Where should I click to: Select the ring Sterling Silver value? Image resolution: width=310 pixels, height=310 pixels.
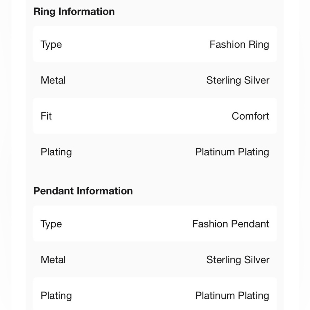coord(238,81)
